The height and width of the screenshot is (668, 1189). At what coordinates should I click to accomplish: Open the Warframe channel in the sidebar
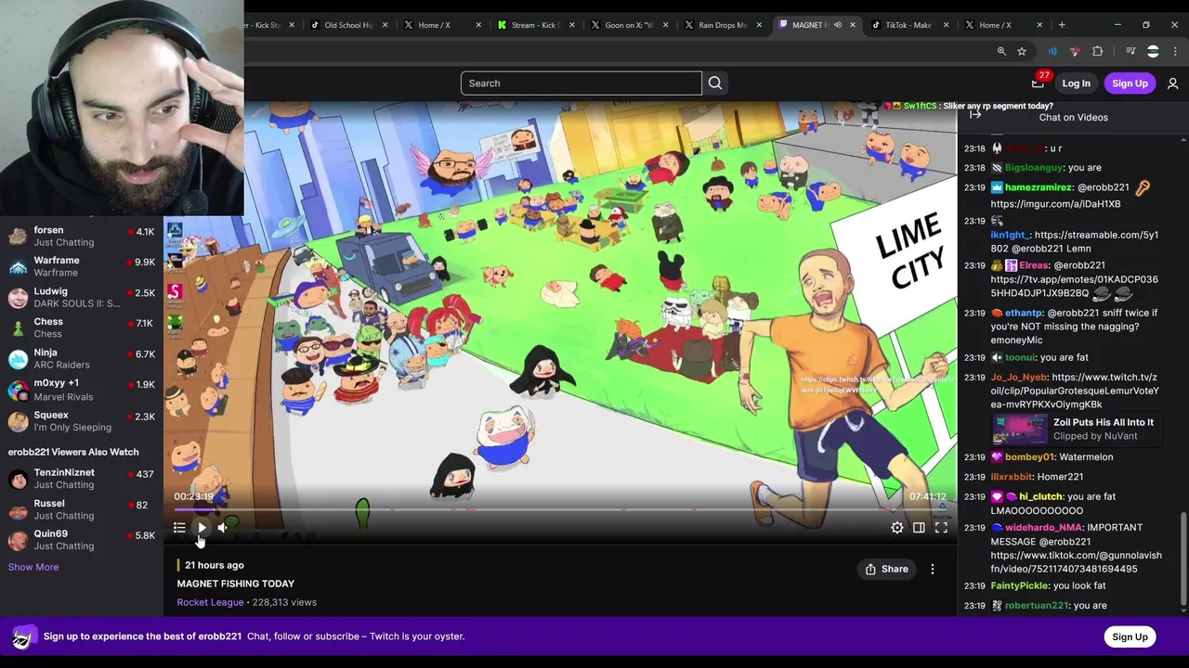coord(82,267)
